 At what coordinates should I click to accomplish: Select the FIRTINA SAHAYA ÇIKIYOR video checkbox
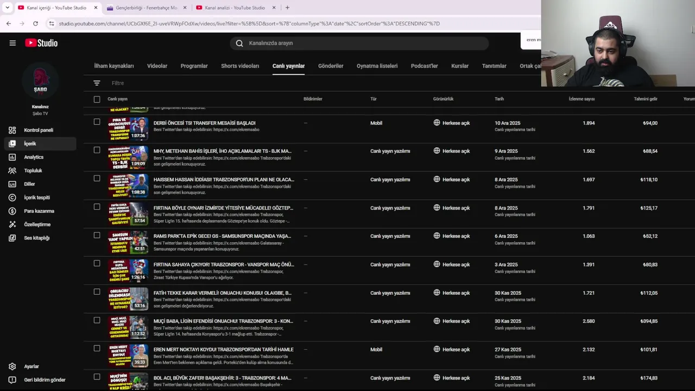click(97, 263)
